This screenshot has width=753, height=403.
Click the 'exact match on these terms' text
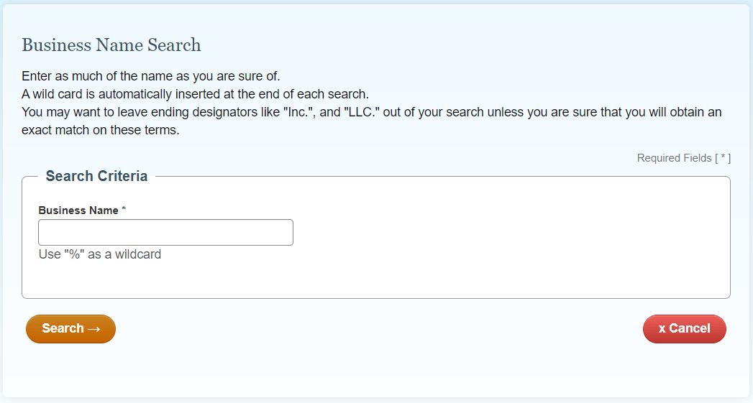100,131
